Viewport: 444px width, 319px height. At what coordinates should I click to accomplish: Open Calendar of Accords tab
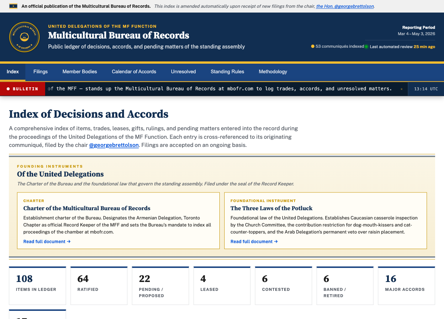coord(134,72)
